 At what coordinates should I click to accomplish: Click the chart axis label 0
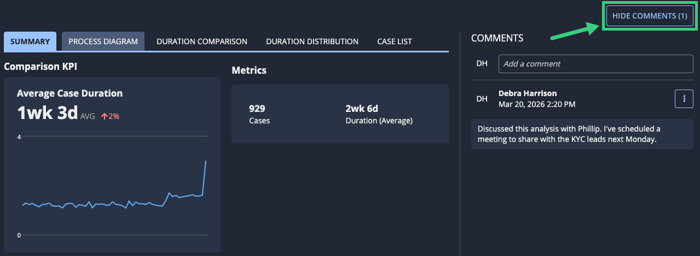coord(19,235)
